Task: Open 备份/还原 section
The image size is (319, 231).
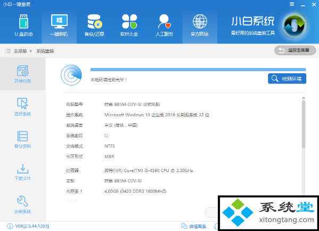Action: click(94, 25)
